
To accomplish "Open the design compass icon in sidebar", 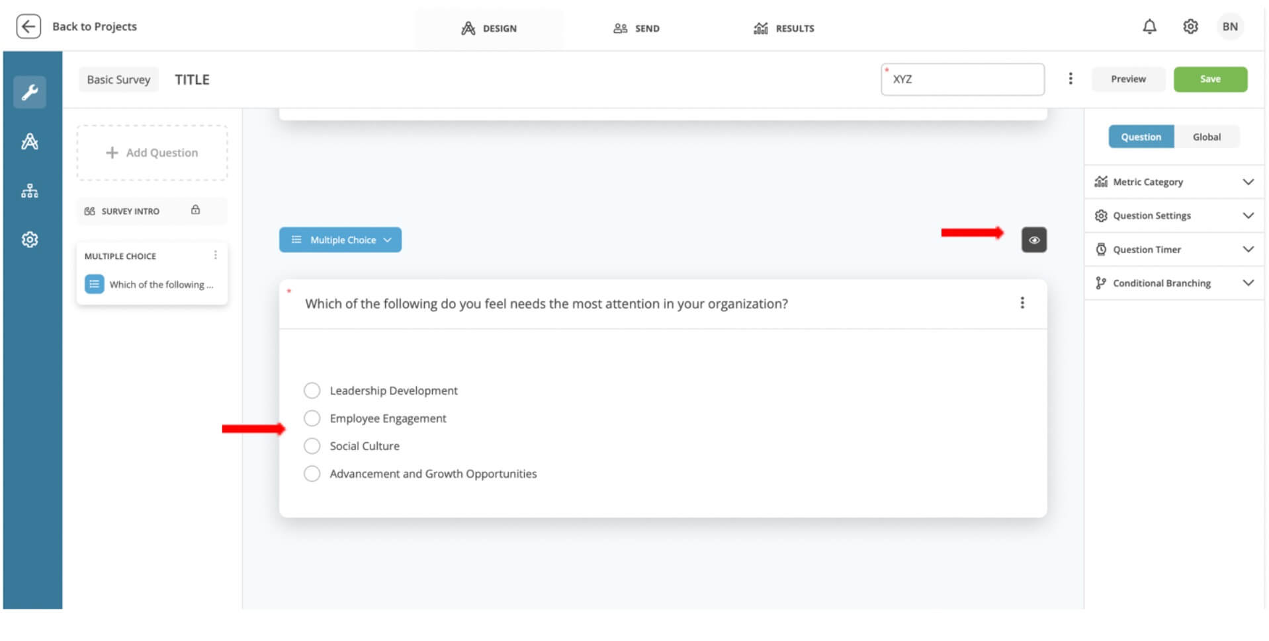I will pos(30,141).
